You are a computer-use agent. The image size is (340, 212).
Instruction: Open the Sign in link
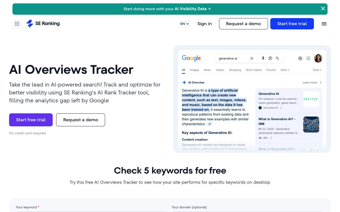(x=205, y=24)
